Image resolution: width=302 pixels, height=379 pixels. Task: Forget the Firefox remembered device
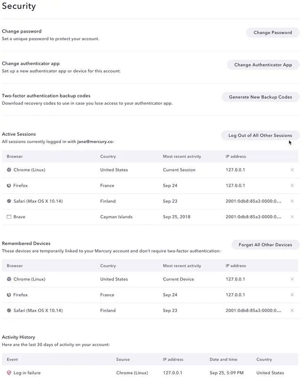[292, 295]
